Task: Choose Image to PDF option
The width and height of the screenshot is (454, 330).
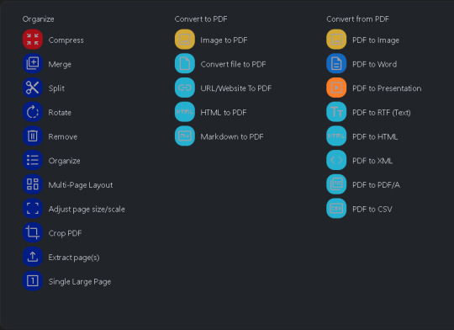Action: (224, 40)
